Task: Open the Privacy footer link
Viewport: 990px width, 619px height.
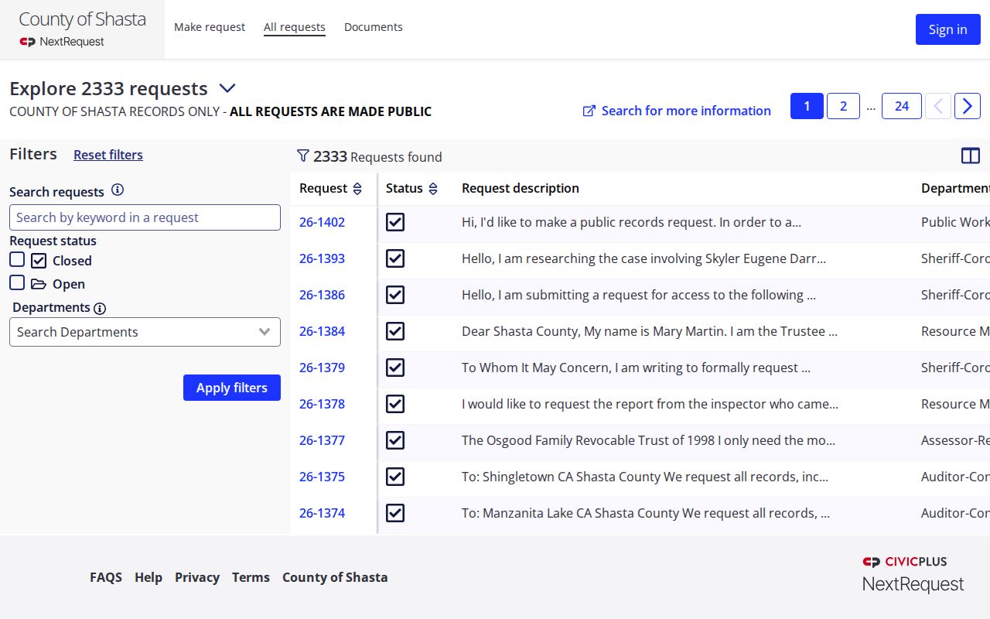Action: click(x=197, y=577)
